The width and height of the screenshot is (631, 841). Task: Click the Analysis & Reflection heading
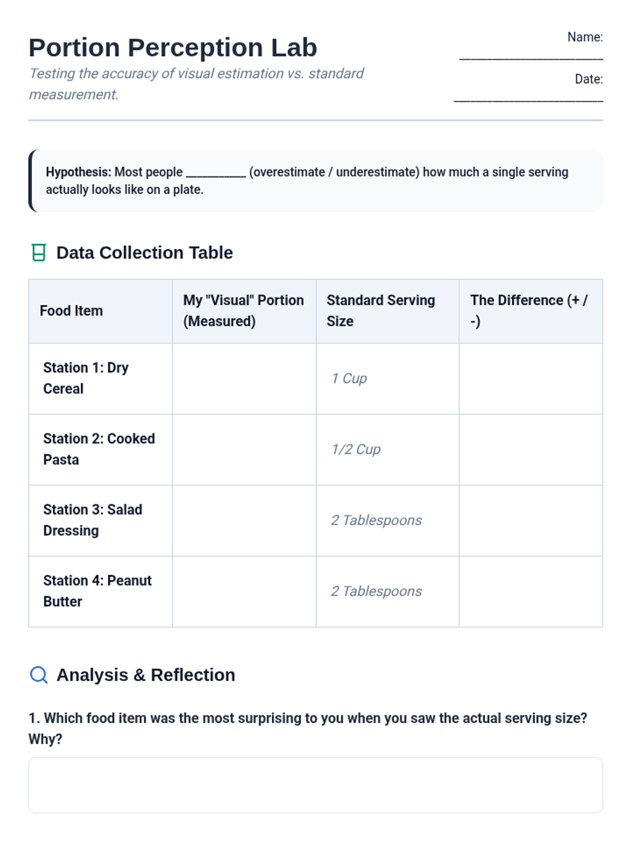pos(146,675)
